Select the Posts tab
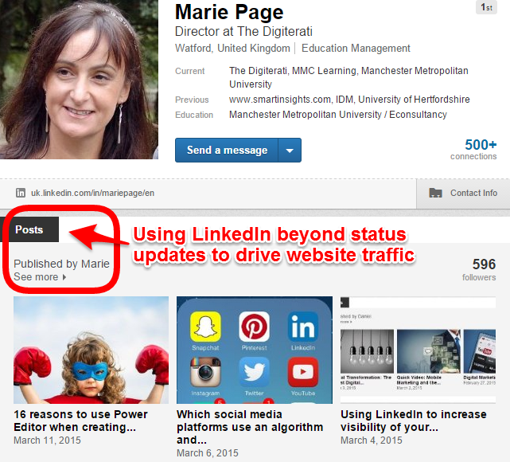Viewport: 510px width, 462px height. tap(29, 229)
